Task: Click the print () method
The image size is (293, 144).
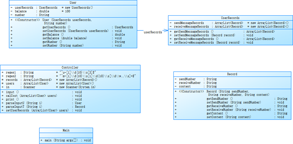Action: tap(41, 100)
